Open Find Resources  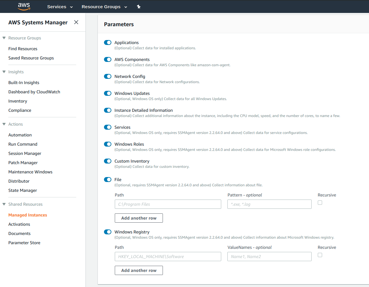[23, 49]
